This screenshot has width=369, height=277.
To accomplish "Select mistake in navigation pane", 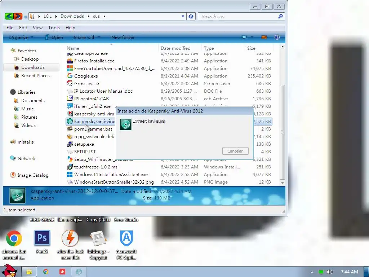I will [26, 142].
